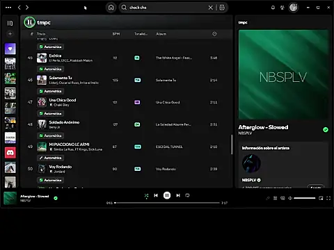Open the tmpc link atop the right panel
This screenshot has width=334, height=250.
pyautogui.click(x=243, y=22)
